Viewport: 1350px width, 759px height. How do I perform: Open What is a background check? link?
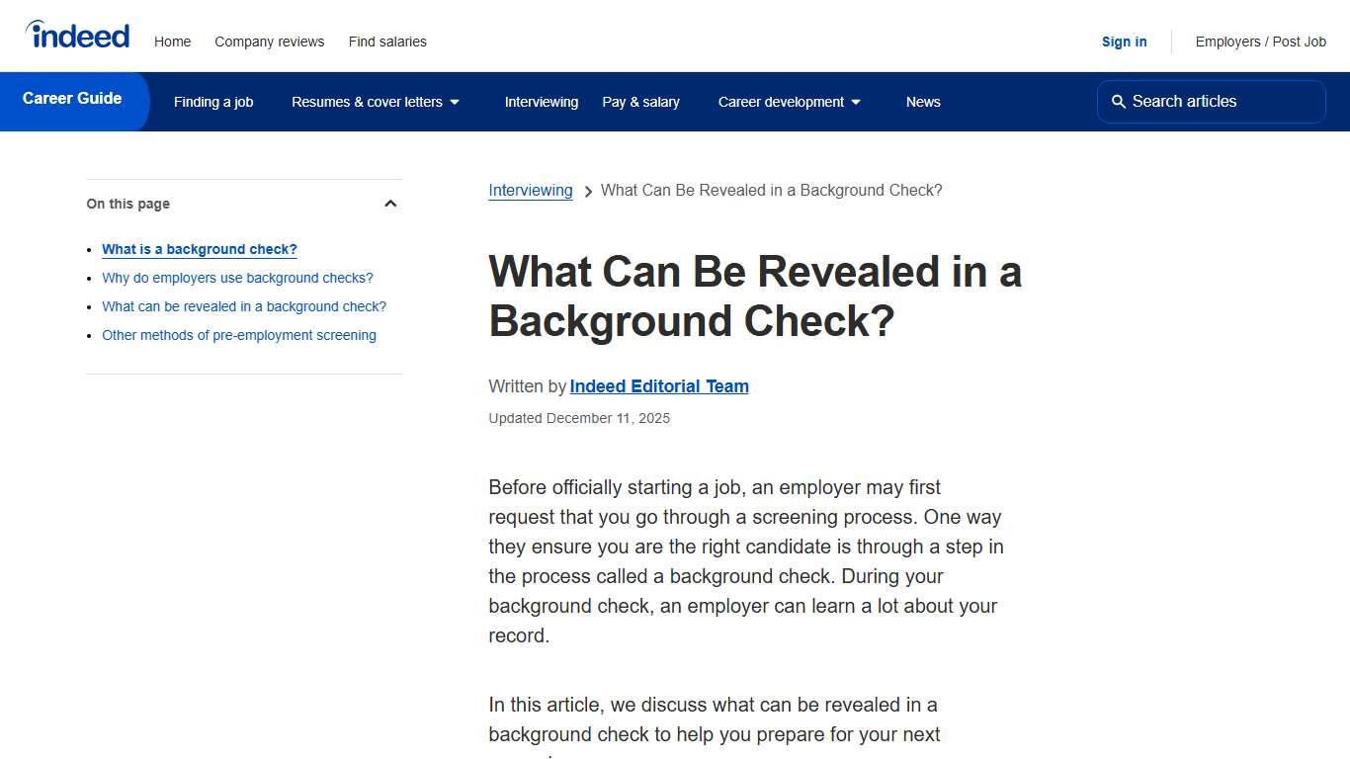pyautogui.click(x=199, y=249)
